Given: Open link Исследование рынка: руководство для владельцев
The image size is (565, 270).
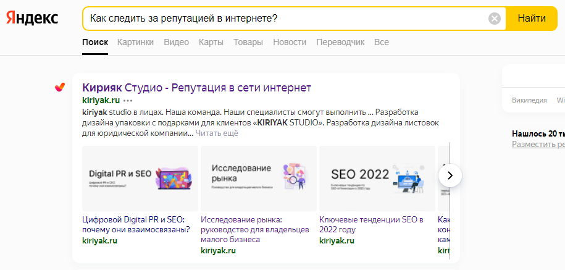Looking at the screenshot, I should 255,230.
